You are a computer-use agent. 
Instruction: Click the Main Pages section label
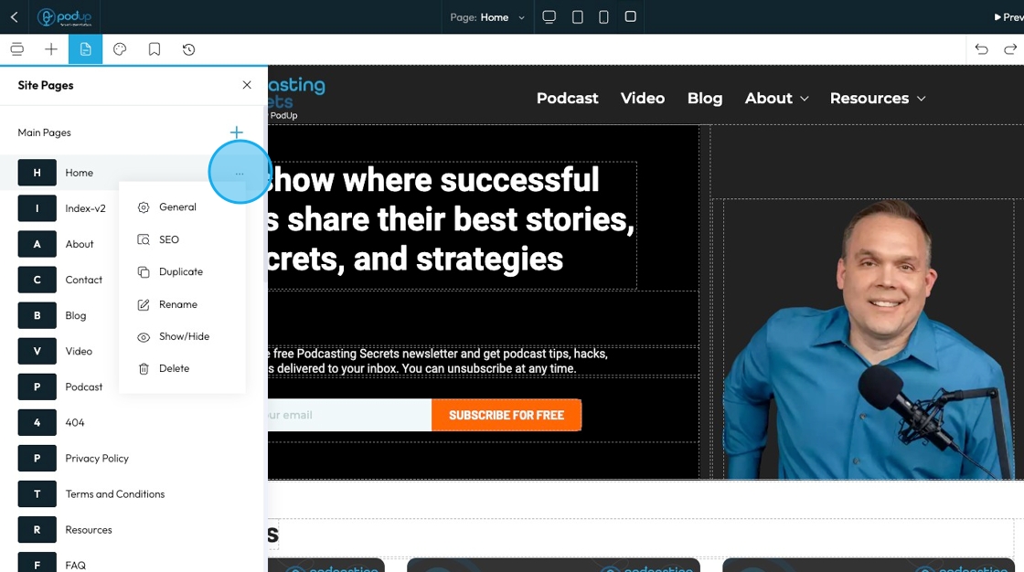pos(45,132)
